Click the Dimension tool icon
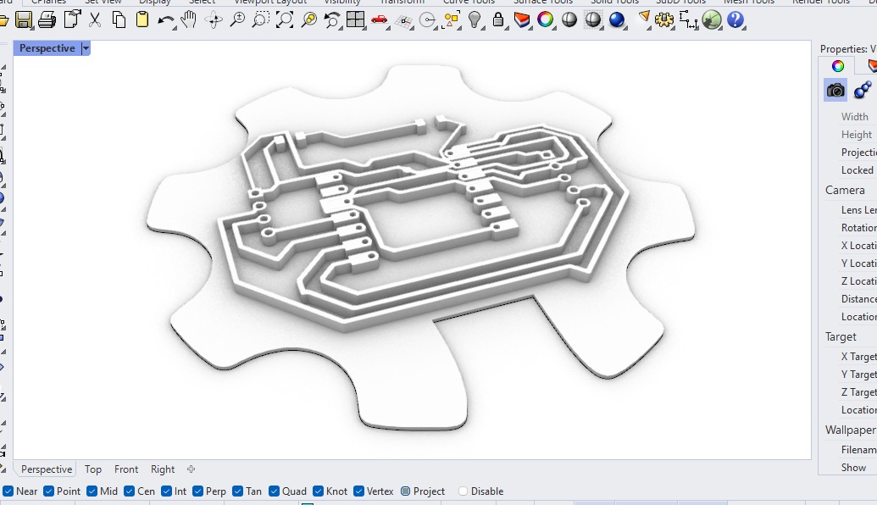 (688, 20)
